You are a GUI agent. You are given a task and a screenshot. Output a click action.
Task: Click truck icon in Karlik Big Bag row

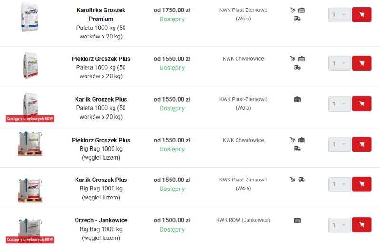click(x=302, y=180)
